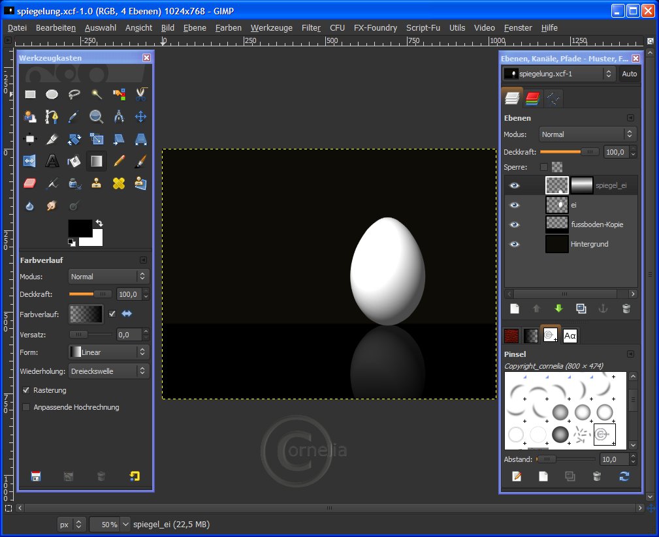659x537 pixels.
Task: Select the Text tool in the toolbox
Action: (52, 161)
